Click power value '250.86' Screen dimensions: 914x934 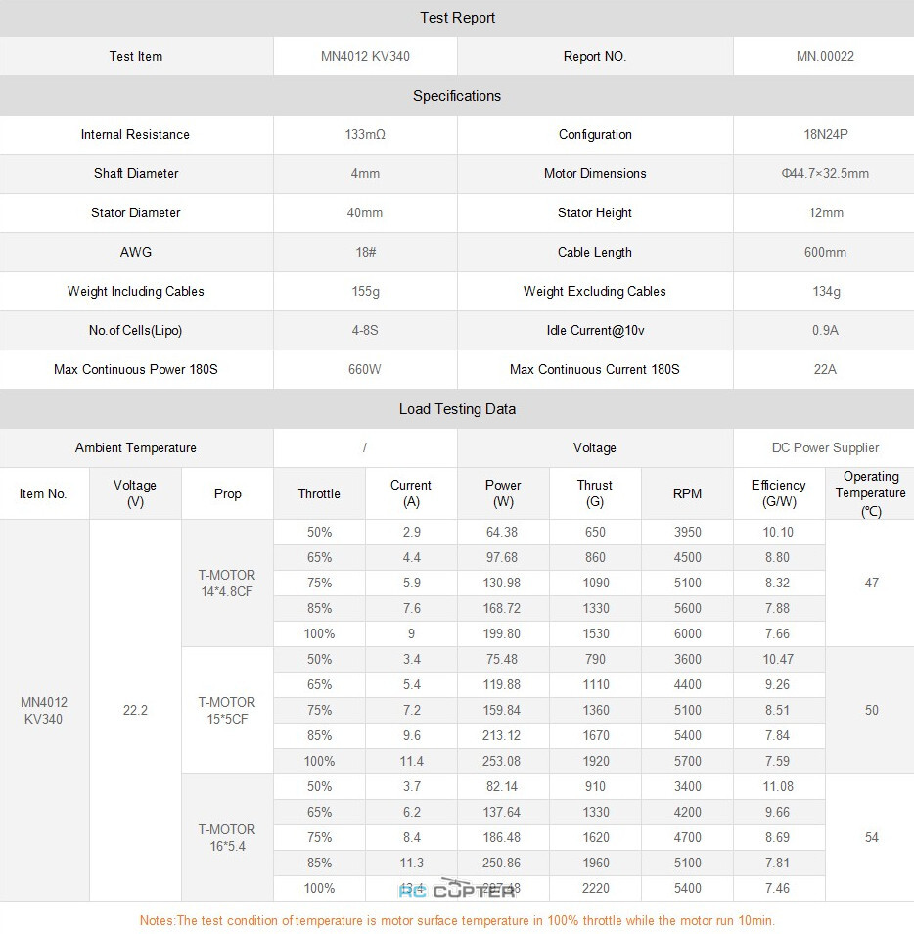(501, 864)
